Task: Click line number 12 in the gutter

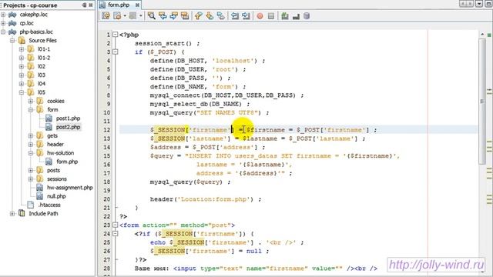Action: (x=107, y=130)
